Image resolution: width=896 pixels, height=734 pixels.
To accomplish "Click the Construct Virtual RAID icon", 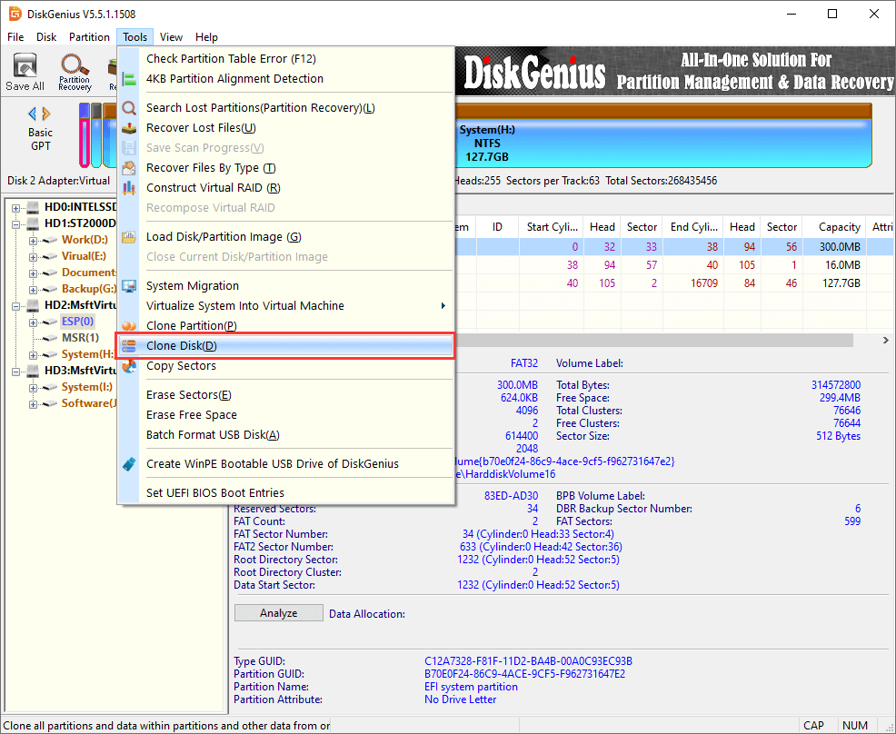I will point(129,188).
